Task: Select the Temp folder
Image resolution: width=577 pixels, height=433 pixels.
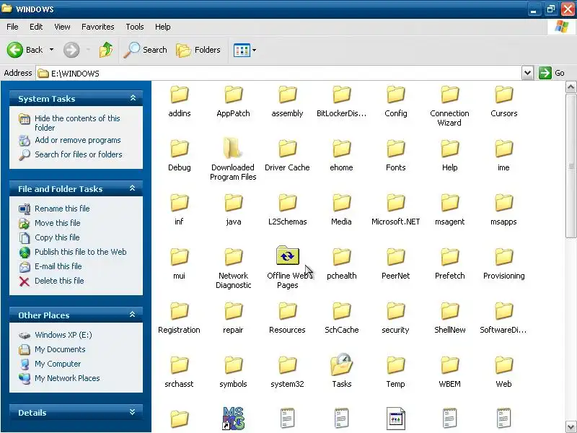Action: 395,371
